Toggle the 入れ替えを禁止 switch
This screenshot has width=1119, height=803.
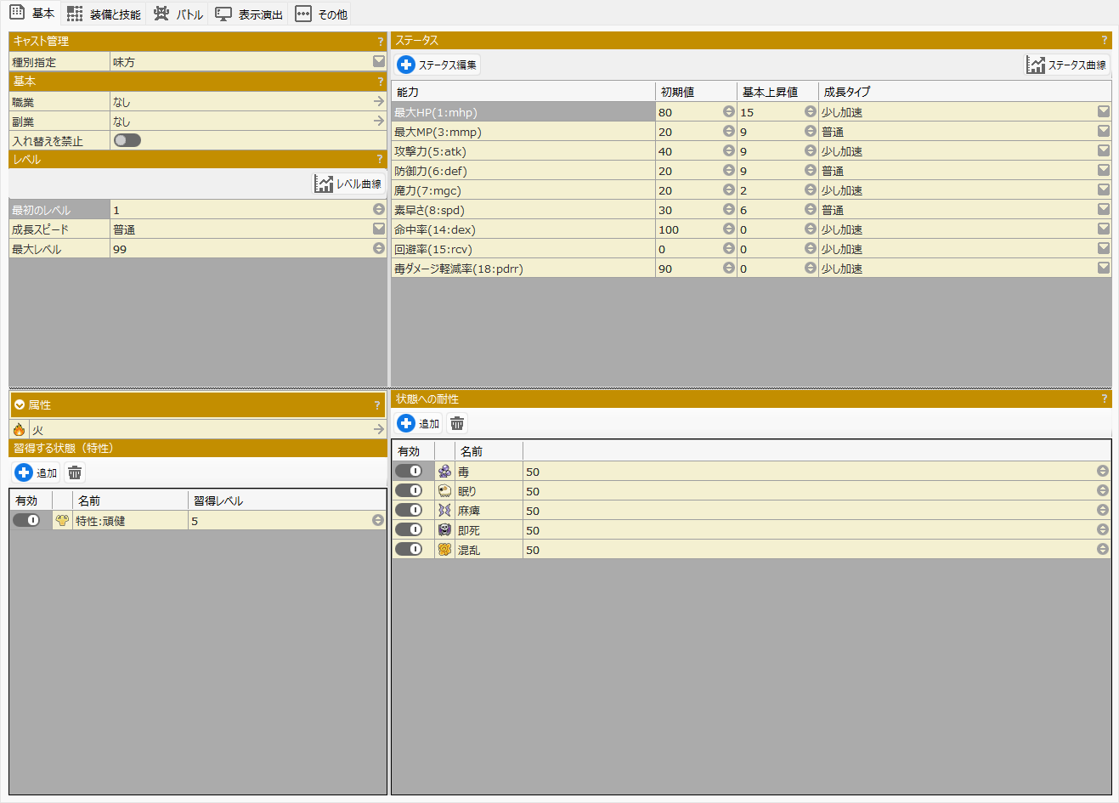[127, 140]
